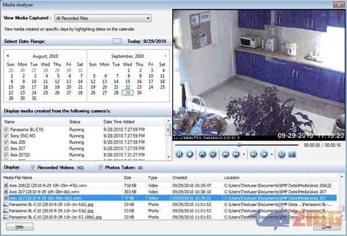Open the View Media Captured dropdown
Image resolution: width=347 pixels, height=236 pixels.
pyautogui.click(x=103, y=18)
